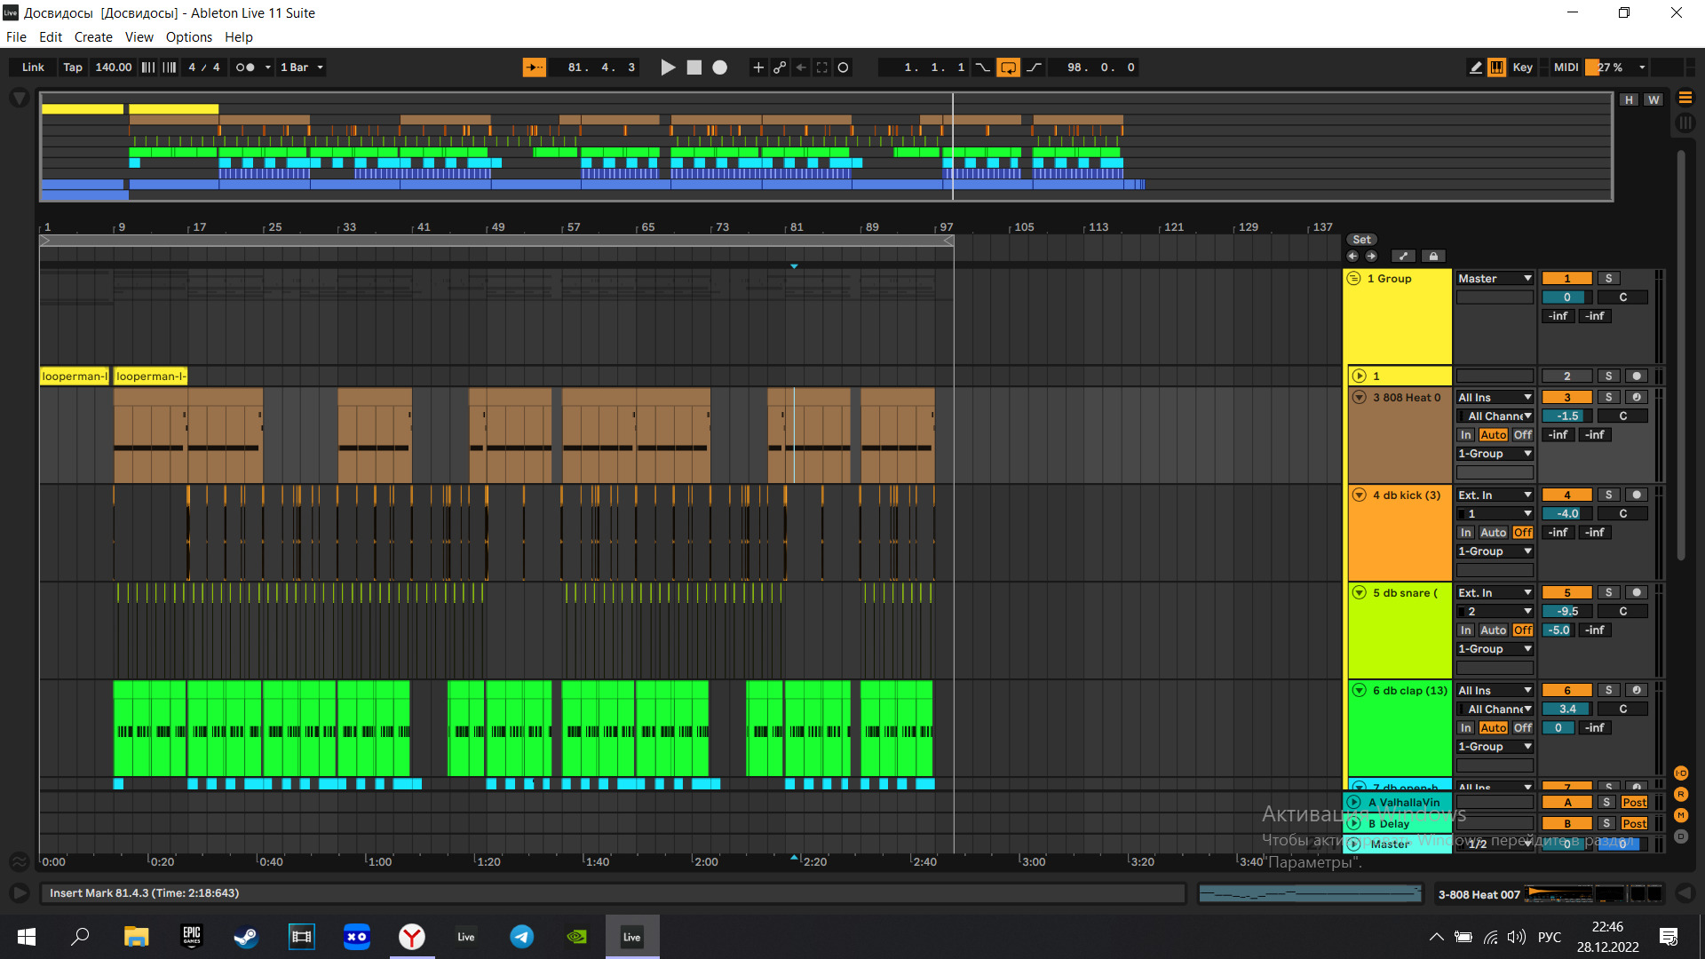This screenshot has height=959, width=1705.
Task: Open the Yandex Browser taskbar icon
Action: click(411, 937)
